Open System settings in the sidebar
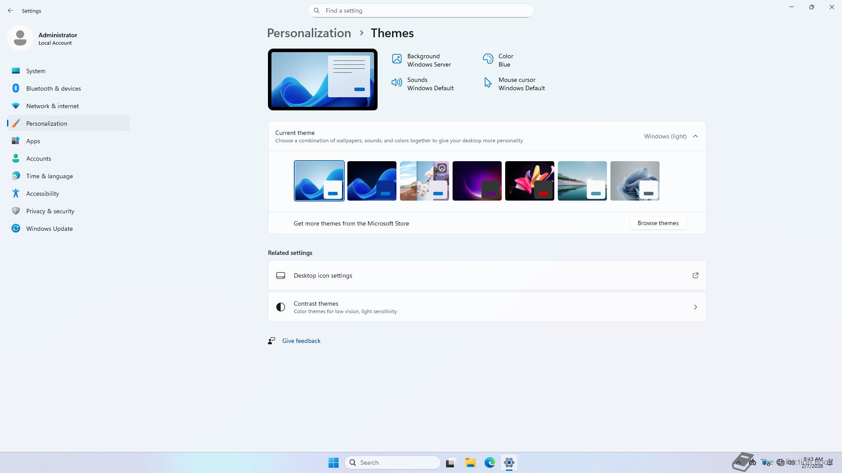 coord(36,71)
